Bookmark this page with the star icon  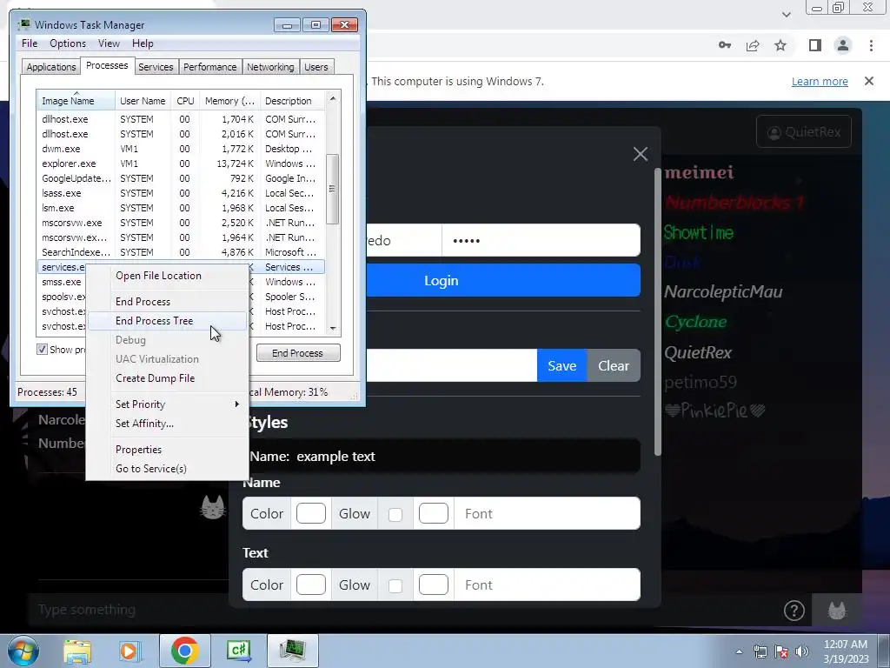tap(780, 45)
